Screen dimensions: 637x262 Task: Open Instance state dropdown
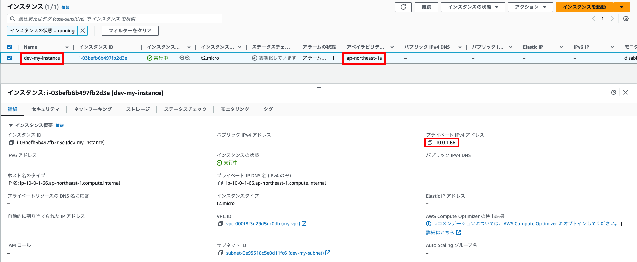coord(473,7)
